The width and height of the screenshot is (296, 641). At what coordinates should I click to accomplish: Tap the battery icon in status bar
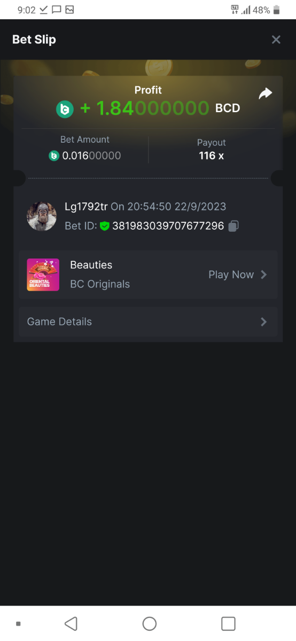tap(276, 10)
